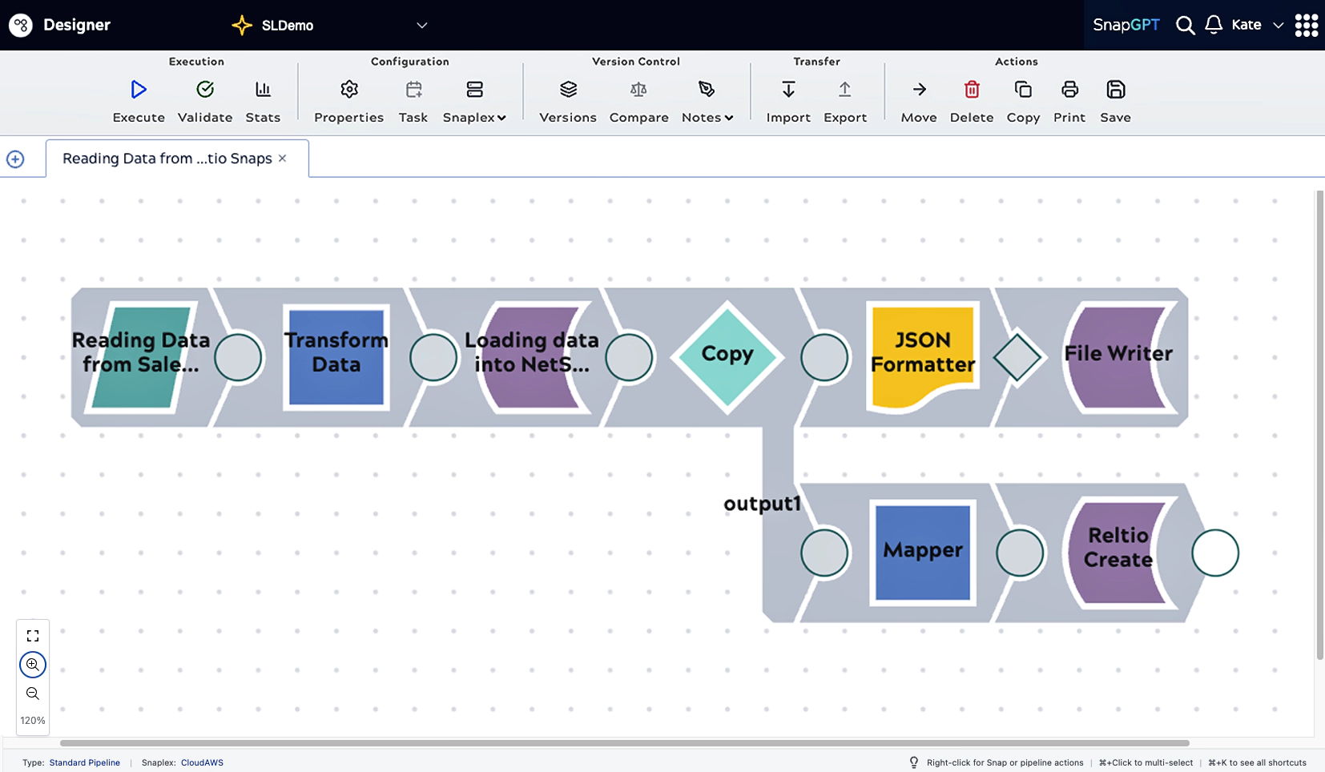Click the CloudAWS Snaplex link
1325x772 pixels.
pos(202,762)
